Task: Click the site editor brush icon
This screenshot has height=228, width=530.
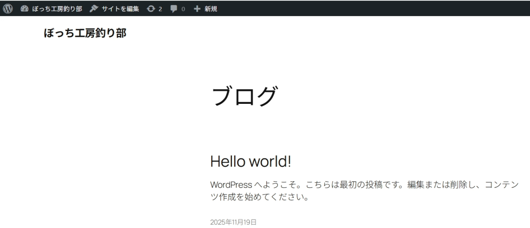Action: pyautogui.click(x=94, y=9)
